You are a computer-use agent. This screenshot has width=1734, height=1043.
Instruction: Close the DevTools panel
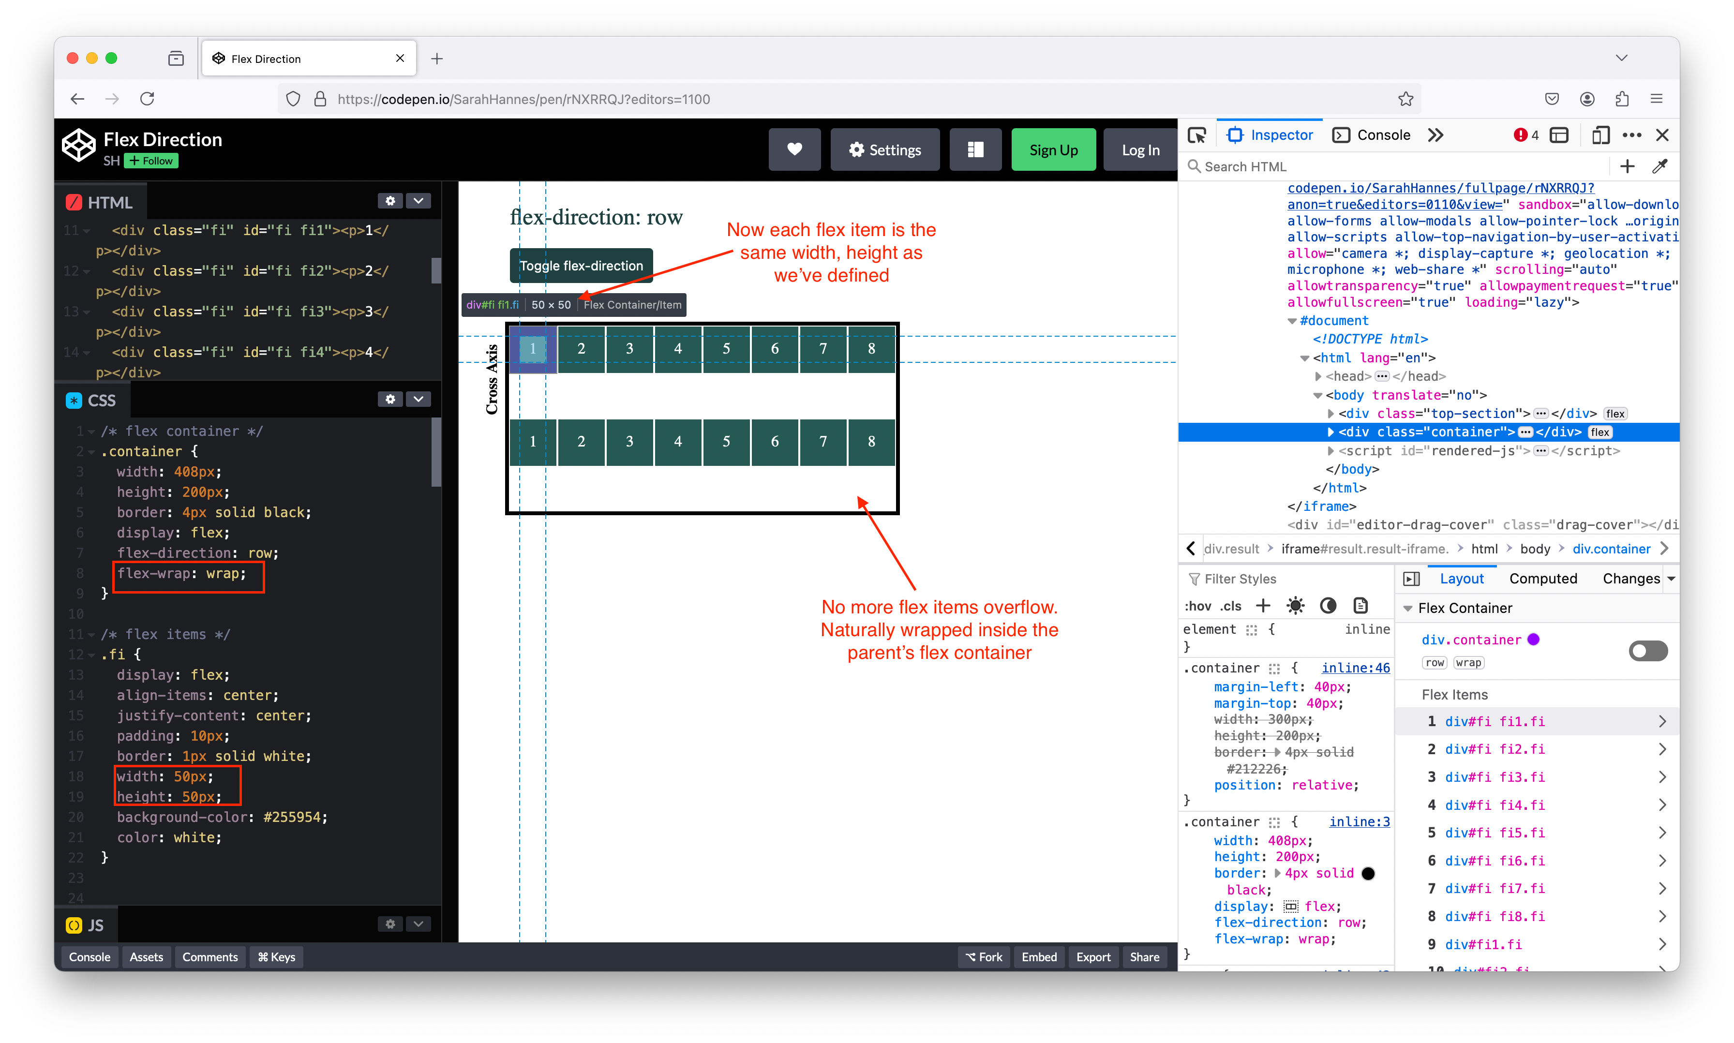1662,135
